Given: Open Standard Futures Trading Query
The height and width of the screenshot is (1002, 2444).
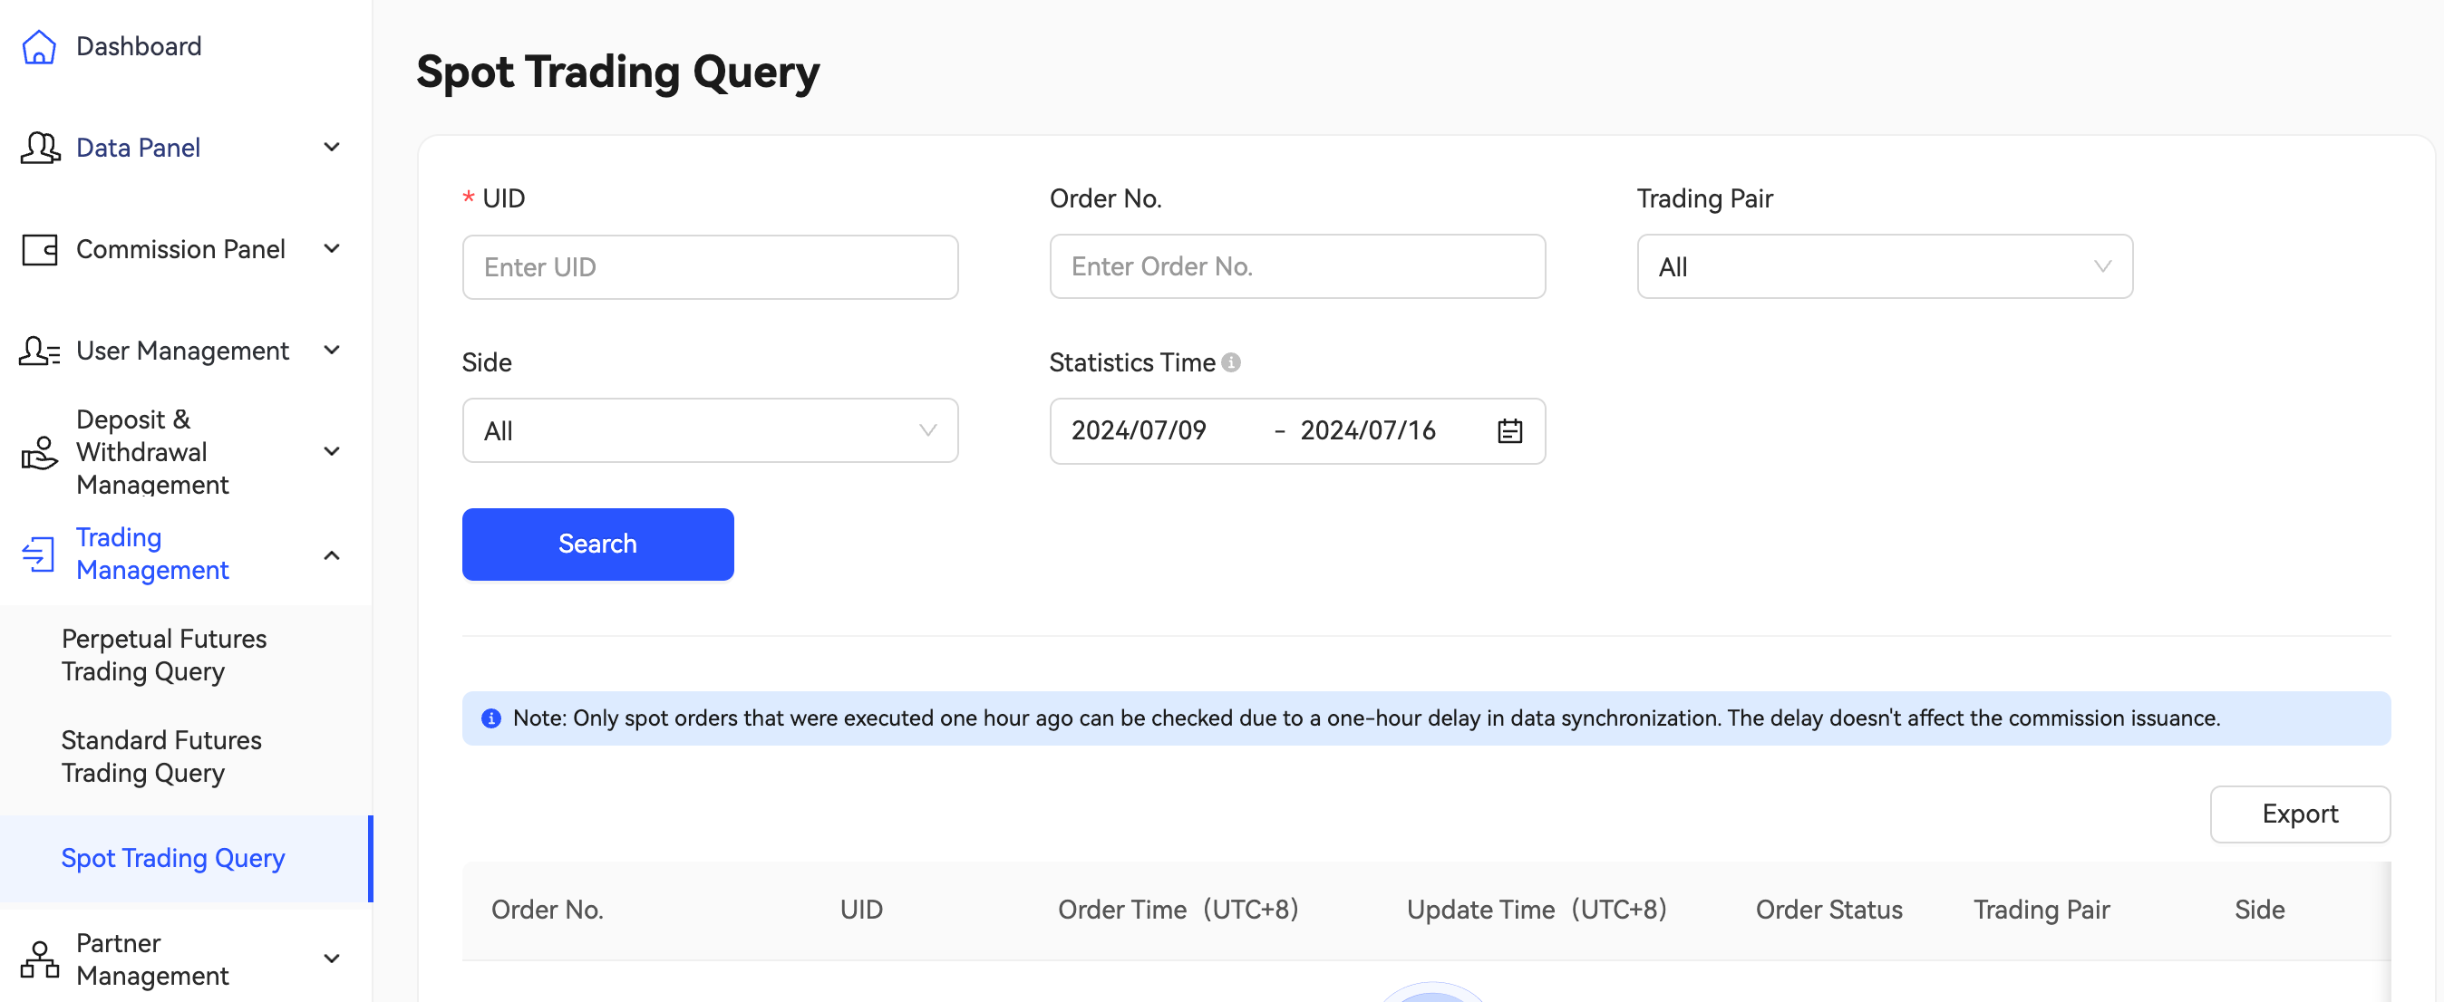Looking at the screenshot, I should 161,756.
